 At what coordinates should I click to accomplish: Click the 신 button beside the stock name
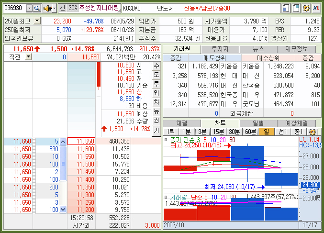[62, 8]
